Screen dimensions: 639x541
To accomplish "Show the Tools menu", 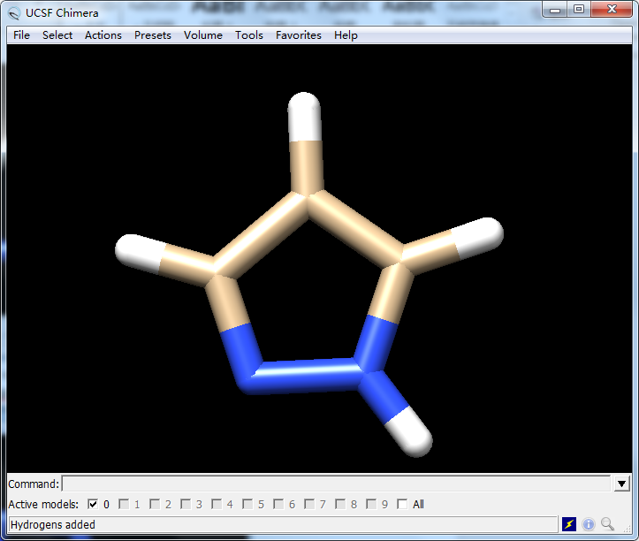I will (x=249, y=35).
